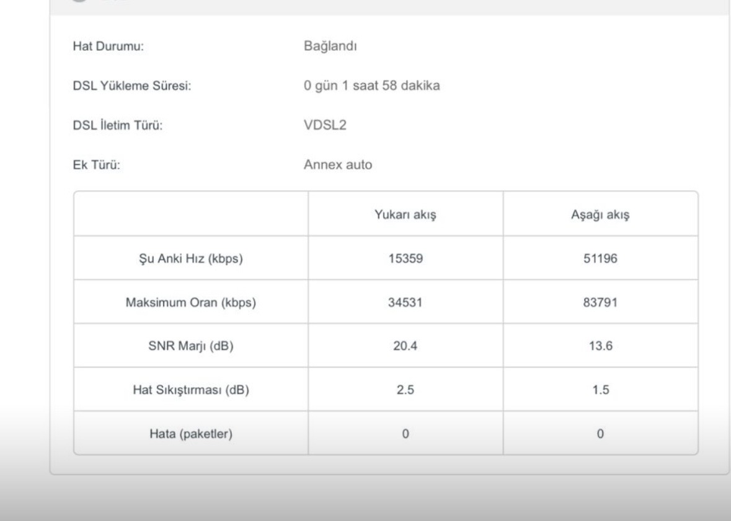Select upstream maximum rate 34531

point(405,303)
